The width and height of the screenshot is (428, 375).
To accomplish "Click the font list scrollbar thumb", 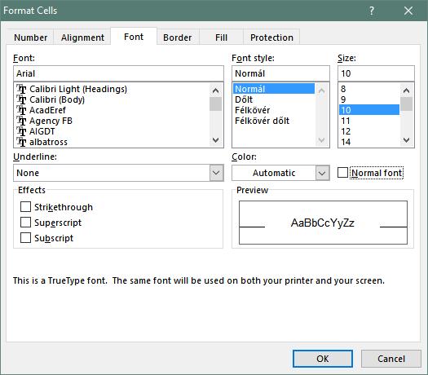I will [x=216, y=104].
